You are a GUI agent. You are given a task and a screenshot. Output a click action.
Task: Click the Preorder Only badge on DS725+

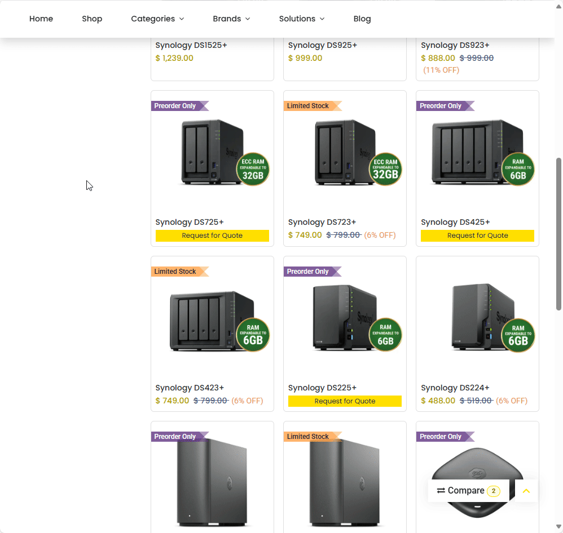(180, 106)
